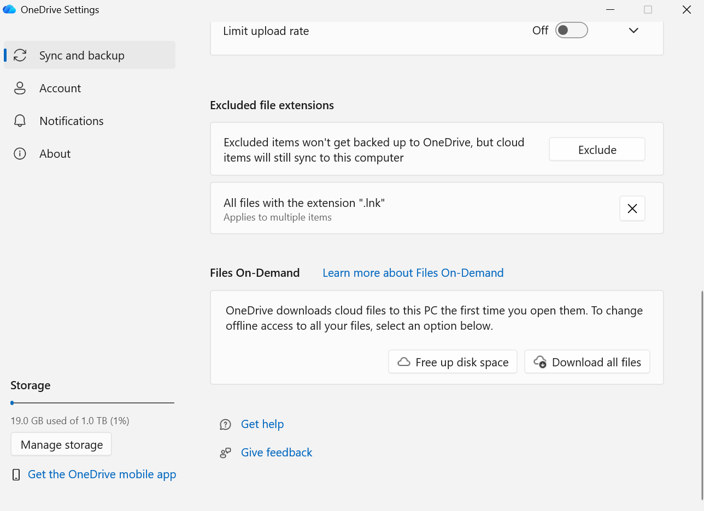The image size is (704, 511).
Task: Click "19.0 GB used of 1.0 TB (1%)" text
Action: (x=70, y=421)
